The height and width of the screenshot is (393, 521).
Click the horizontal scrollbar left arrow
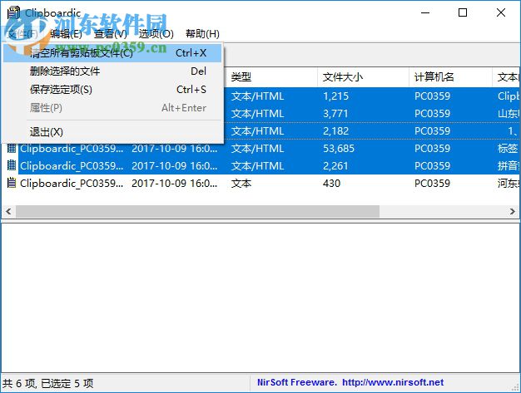coord(8,211)
